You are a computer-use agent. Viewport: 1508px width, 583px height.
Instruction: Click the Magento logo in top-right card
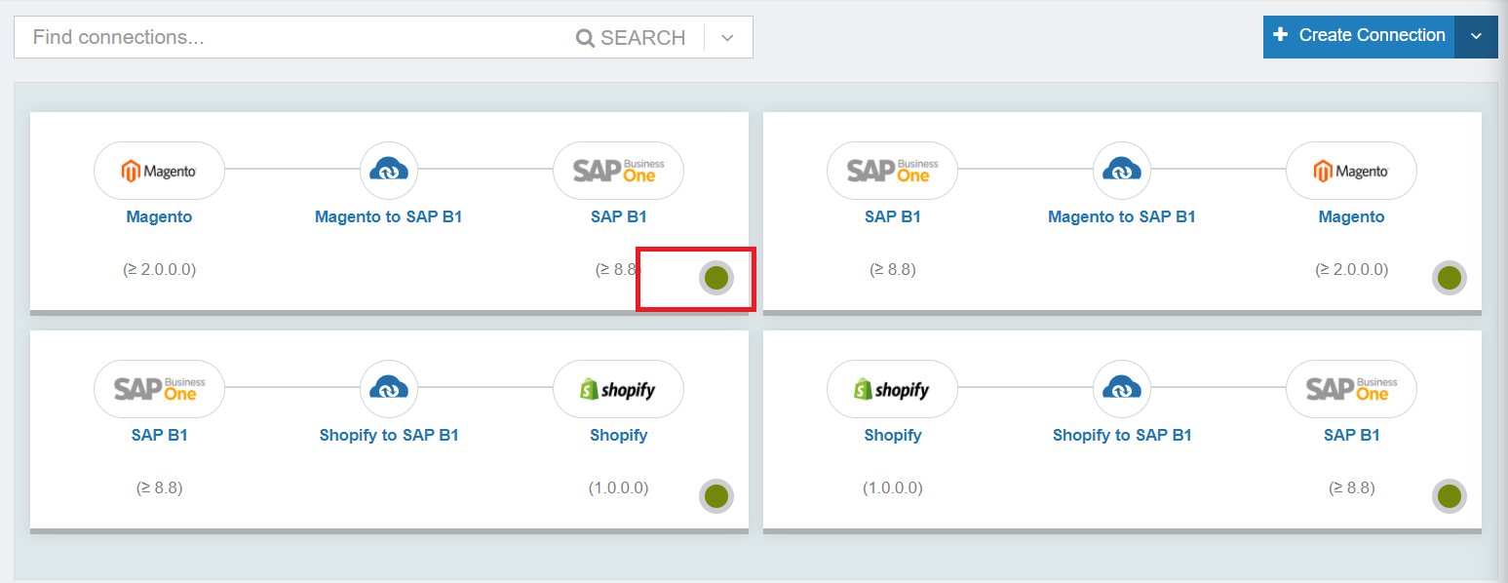click(1351, 171)
